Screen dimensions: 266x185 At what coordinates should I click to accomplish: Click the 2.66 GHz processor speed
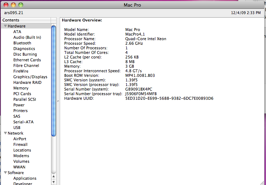134,43
